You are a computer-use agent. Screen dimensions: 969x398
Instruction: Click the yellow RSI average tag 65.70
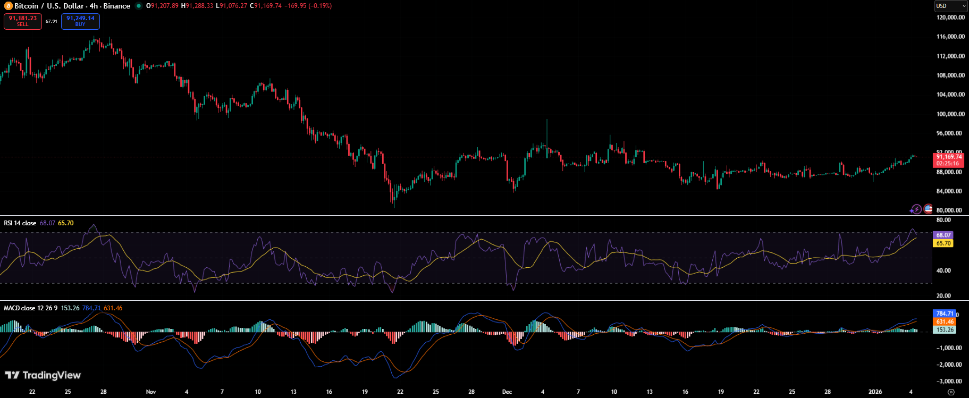[x=943, y=243]
